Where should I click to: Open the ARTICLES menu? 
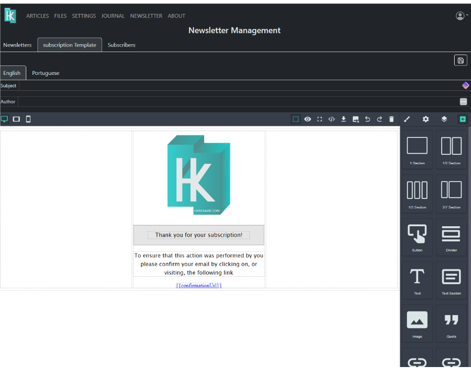(37, 16)
